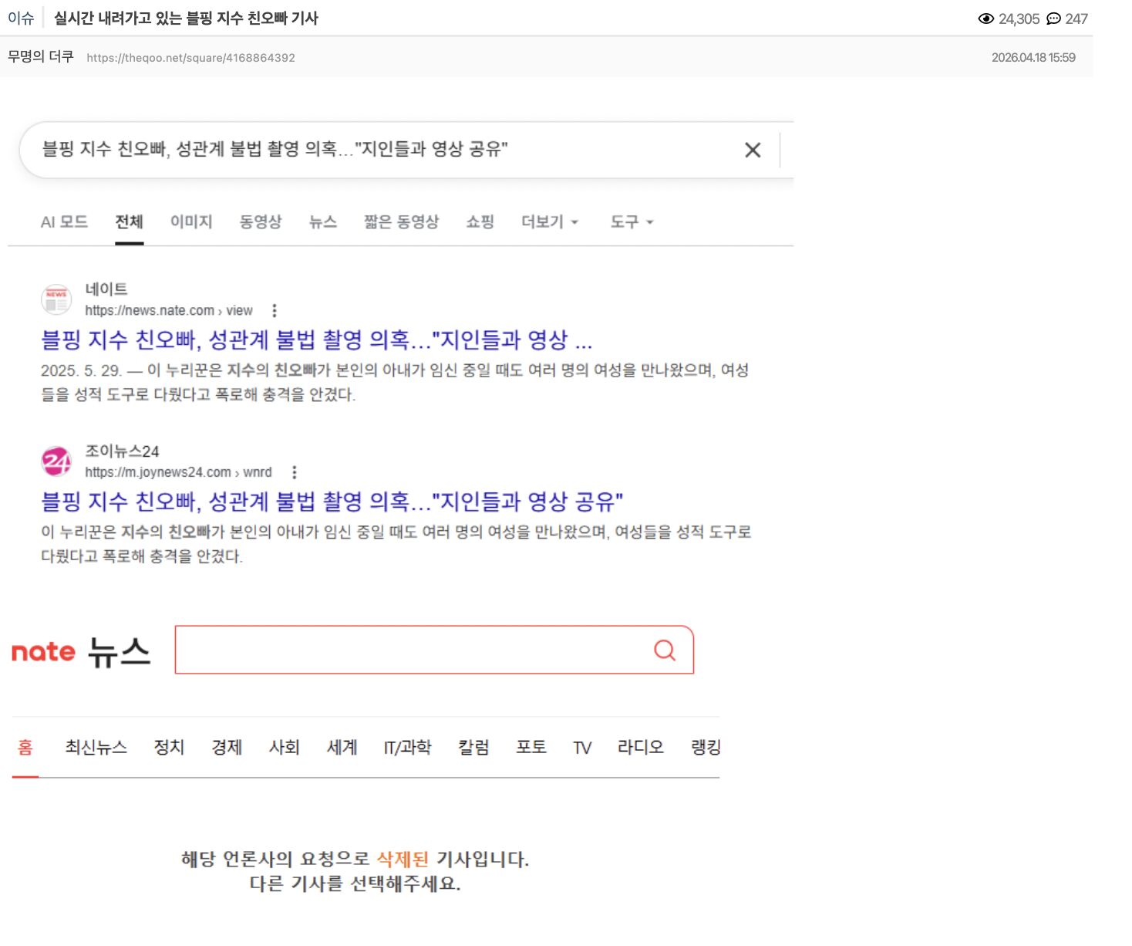The width and height of the screenshot is (1132, 946).
Task: Click author name 무명의 더쿠
Action: pyautogui.click(x=41, y=56)
